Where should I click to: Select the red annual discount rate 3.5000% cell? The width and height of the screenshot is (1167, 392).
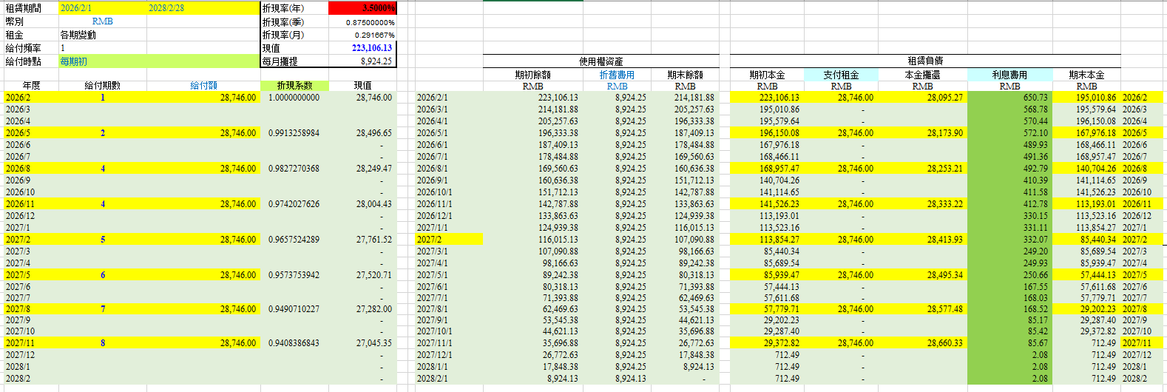362,8
